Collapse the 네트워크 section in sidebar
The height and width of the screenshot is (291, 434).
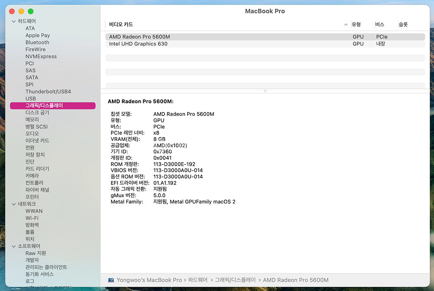(14, 204)
